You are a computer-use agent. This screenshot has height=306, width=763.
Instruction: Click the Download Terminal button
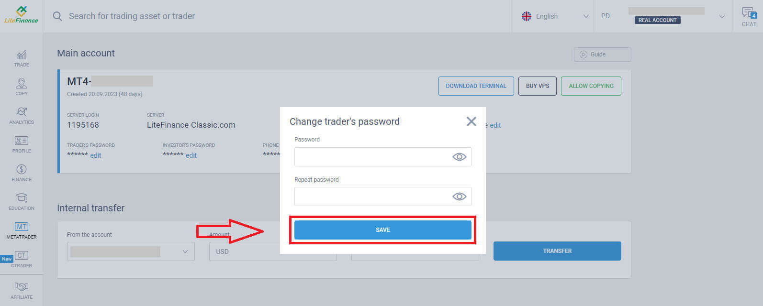(x=476, y=86)
